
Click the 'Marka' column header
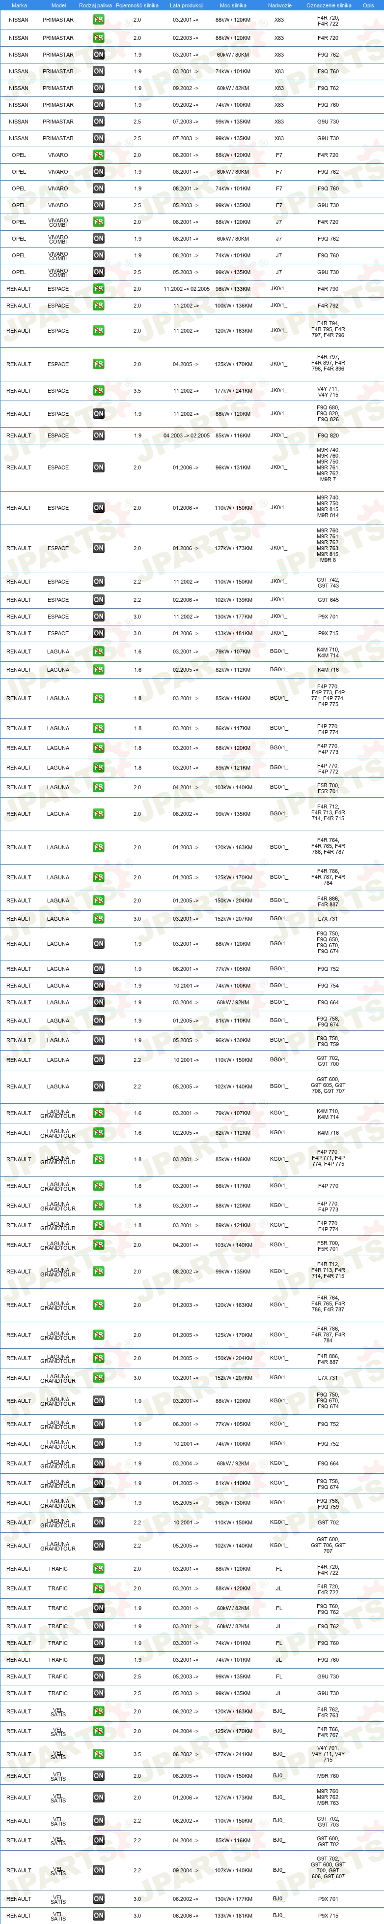pos(19,5)
